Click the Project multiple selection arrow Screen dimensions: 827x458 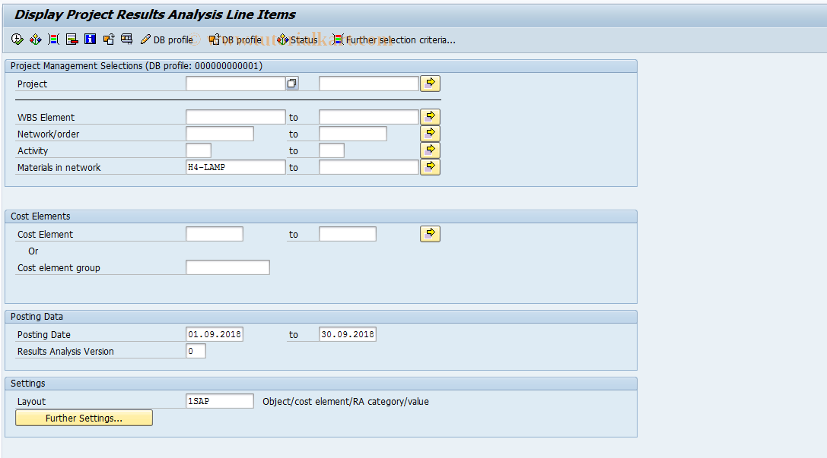click(431, 84)
